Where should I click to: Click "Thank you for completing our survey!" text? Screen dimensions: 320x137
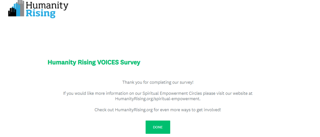pos(158,82)
